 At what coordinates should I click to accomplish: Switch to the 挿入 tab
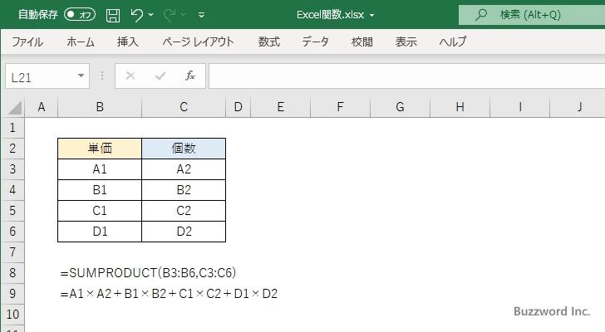click(128, 41)
